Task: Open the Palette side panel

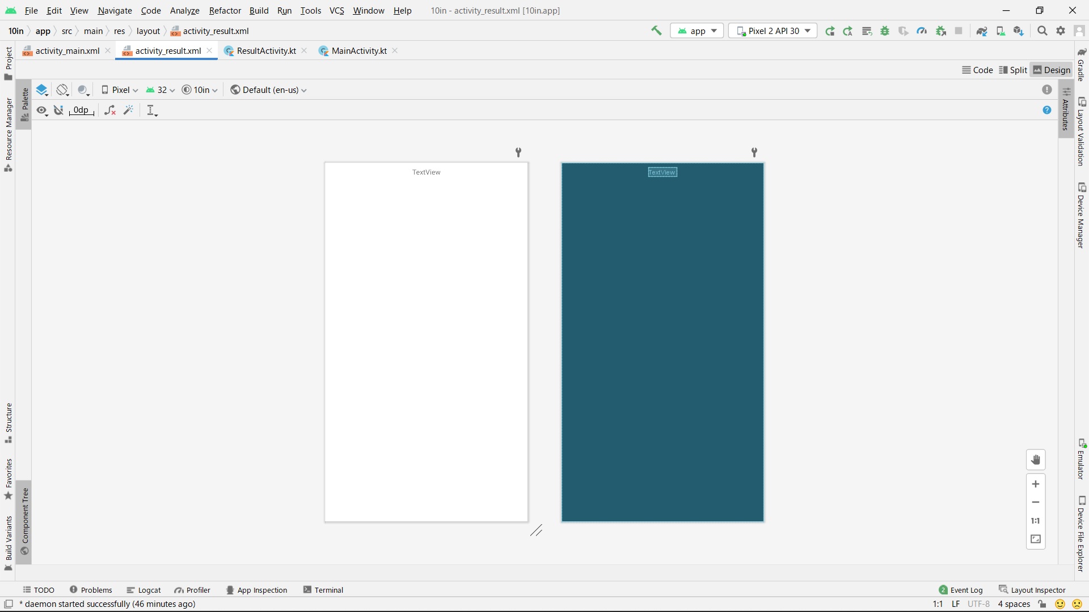Action: click(x=24, y=105)
